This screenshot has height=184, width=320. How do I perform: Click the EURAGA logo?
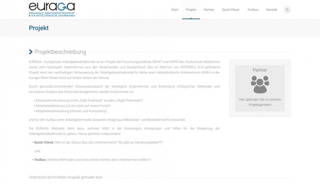pyautogui.click(x=52, y=10)
